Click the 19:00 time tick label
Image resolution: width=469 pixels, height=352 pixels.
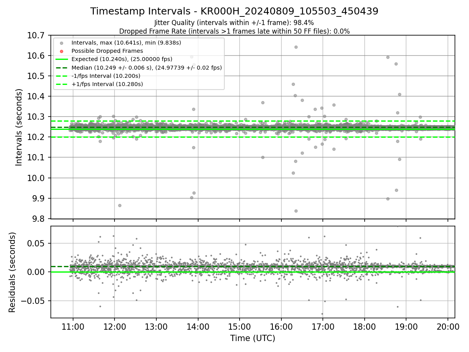tap(406, 326)
